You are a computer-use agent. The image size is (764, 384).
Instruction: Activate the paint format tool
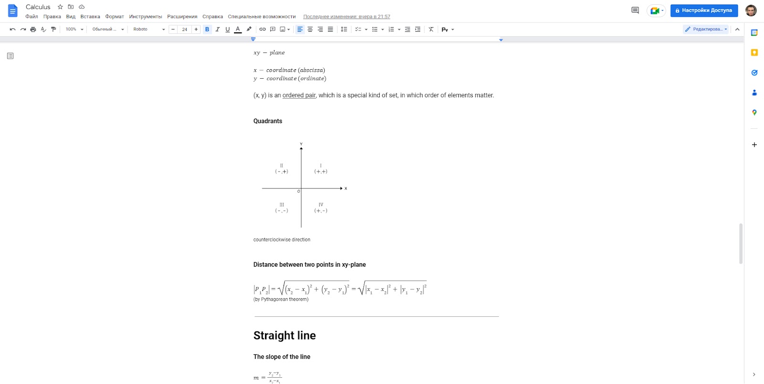point(53,30)
